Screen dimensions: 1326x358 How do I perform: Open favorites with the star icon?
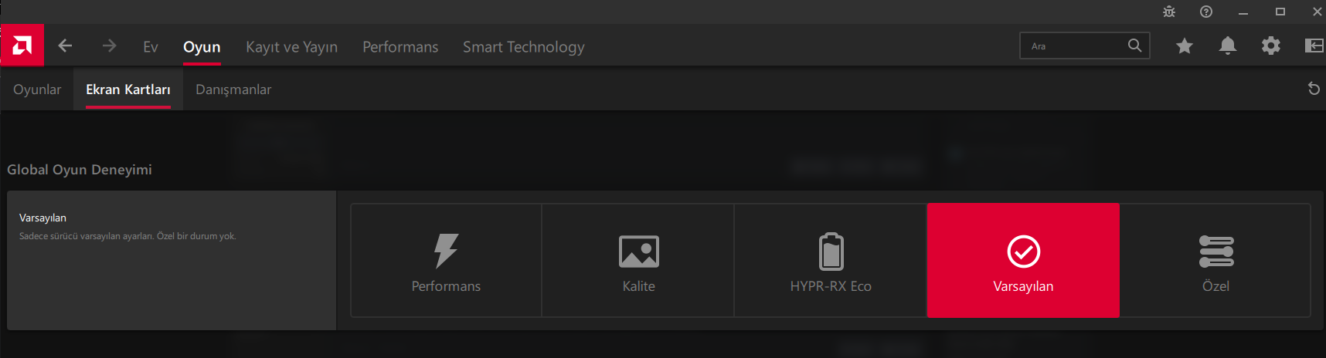pos(1184,46)
